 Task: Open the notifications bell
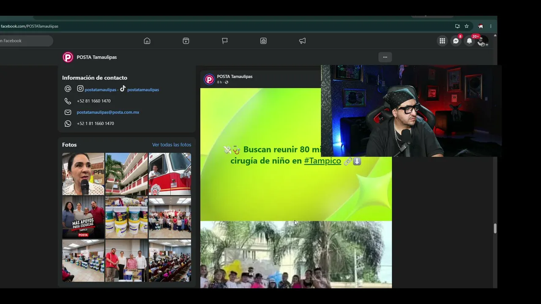pyautogui.click(x=469, y=41)
